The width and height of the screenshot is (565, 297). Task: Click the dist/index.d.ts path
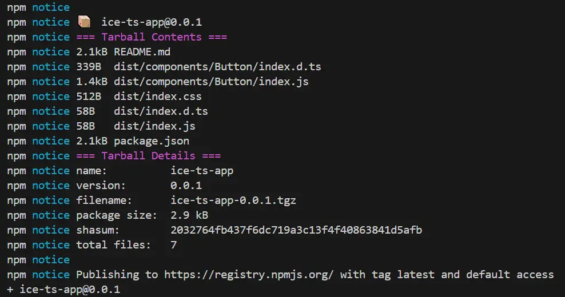(161, 111)
